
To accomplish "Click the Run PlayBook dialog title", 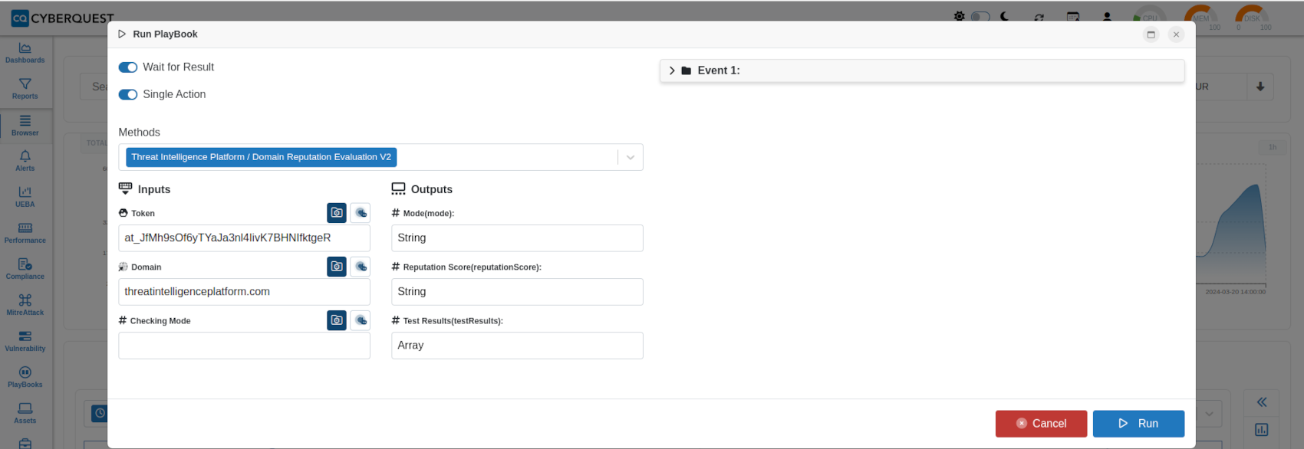I will (165, 34).
